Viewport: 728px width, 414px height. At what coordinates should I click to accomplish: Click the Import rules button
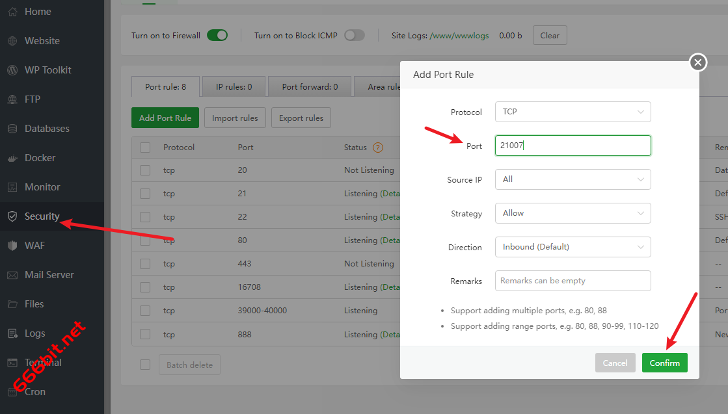(235, 118)
